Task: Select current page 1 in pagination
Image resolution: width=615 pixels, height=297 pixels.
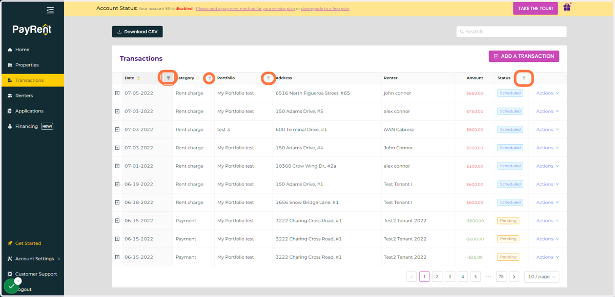Action: pos(424,277)
